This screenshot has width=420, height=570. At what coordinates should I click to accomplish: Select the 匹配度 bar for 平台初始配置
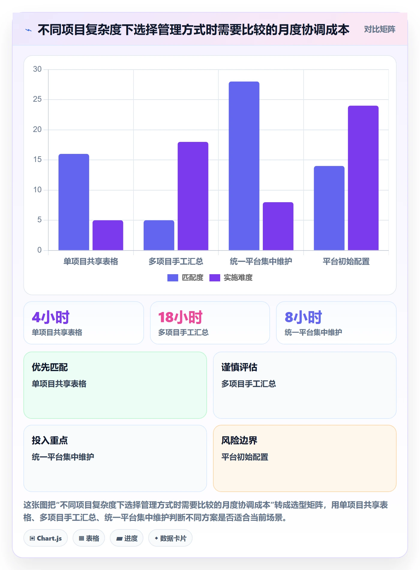tap(329, 208)
